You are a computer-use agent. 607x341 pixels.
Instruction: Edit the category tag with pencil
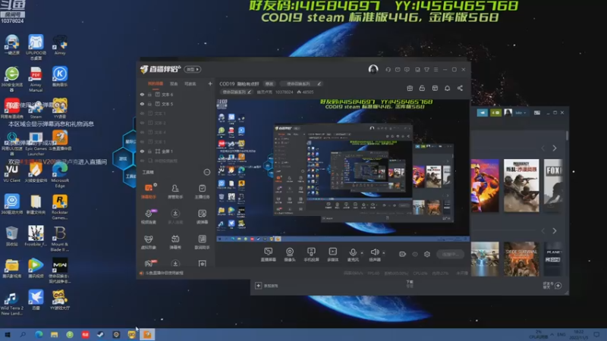coord(250,92)
